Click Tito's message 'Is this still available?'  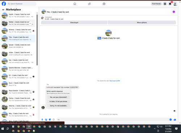(x=62, y=87)
